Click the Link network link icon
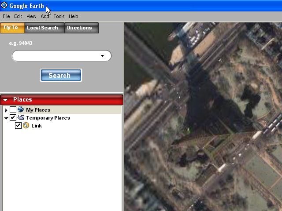Image resolution: width=282 pixels, height=211 pixels. (26, 125)
